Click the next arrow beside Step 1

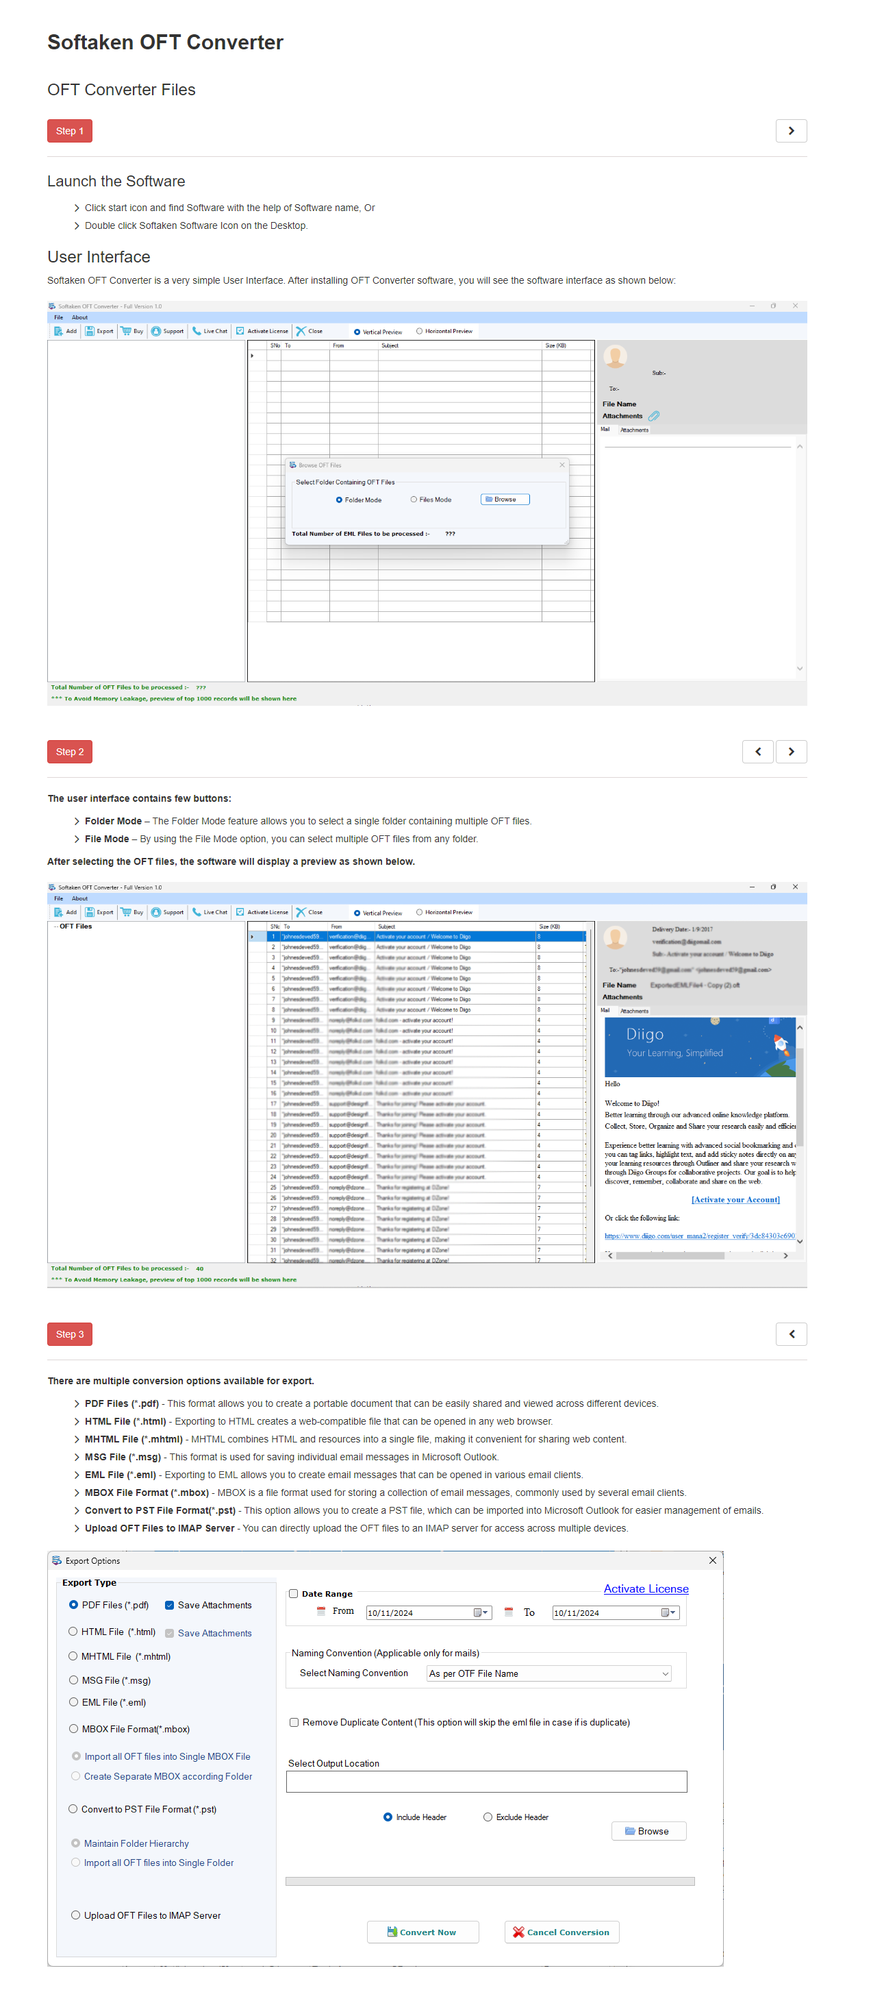[x=791, y=131]
